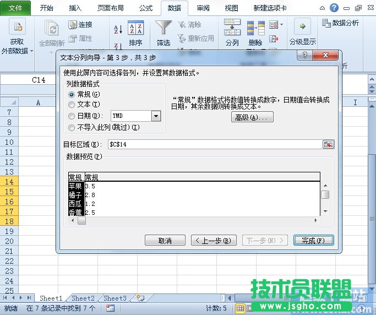Click the destination field containing $C$14
This screenshot has height=315, width=376.
(x=214, y=144)
